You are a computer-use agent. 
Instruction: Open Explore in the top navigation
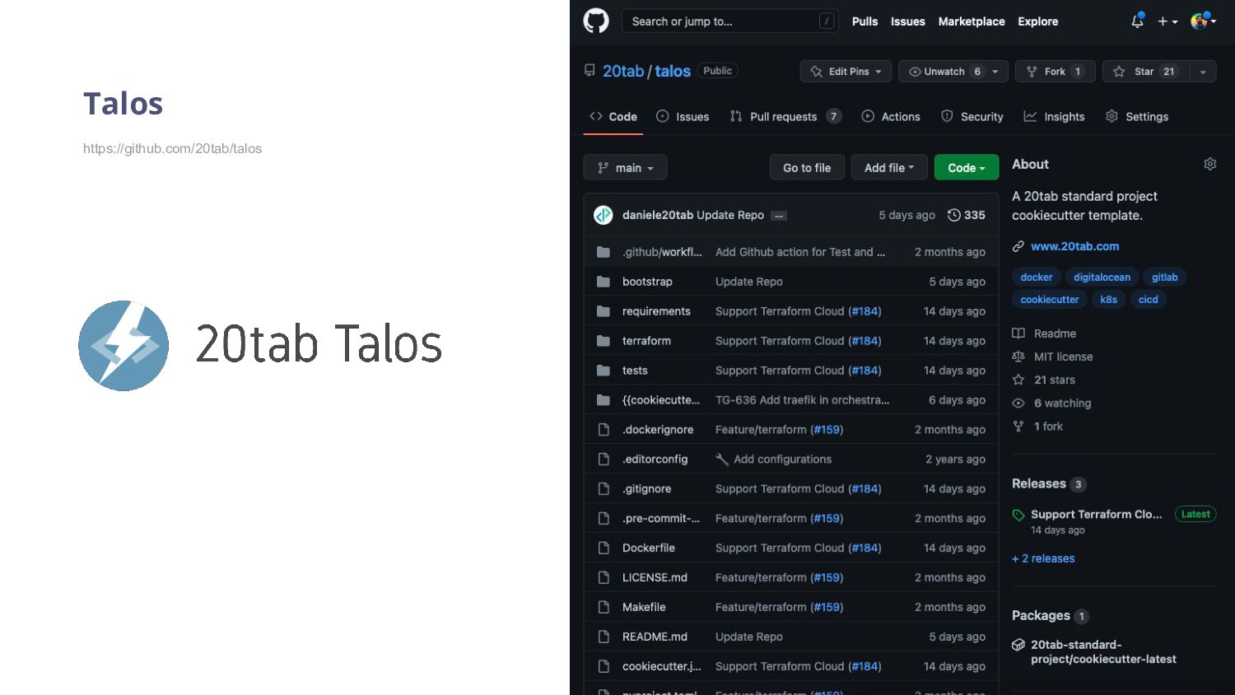[1037, 21]
